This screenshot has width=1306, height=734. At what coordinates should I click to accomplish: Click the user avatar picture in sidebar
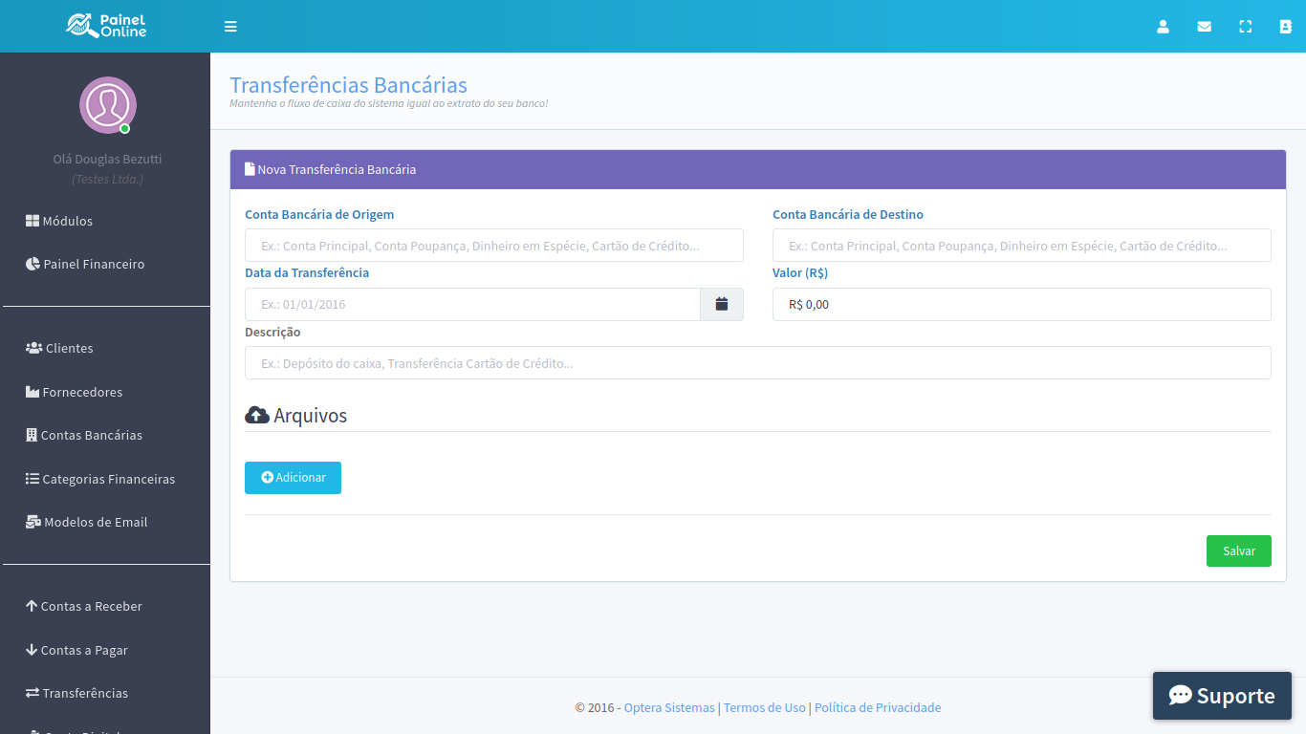107,105
